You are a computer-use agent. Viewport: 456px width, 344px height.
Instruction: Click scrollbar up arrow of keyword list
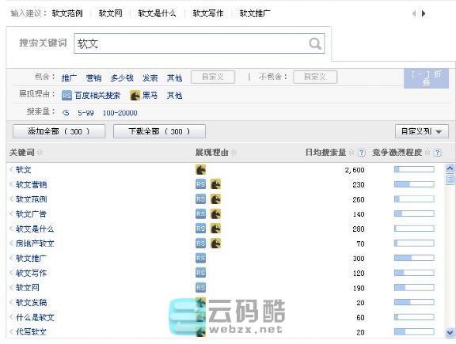[450, 168]
